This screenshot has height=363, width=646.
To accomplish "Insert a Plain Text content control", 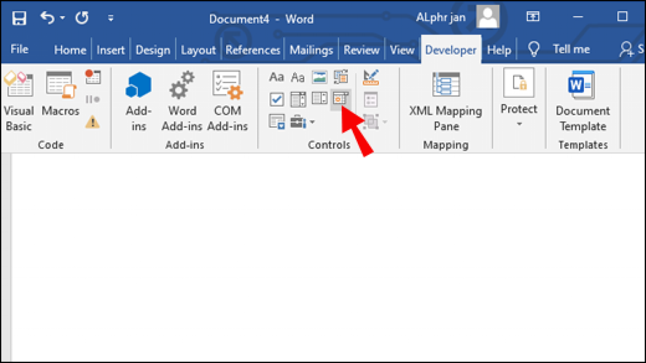I will coord(298,77).
